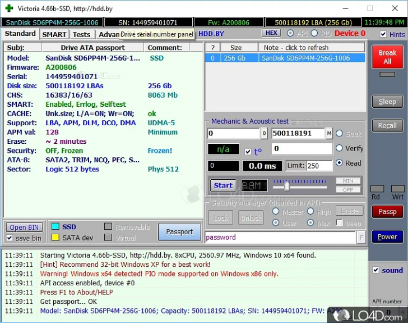Viewport: 408px width, 323px height.
Task: Select the Read radio button
Action: point(339,163)
